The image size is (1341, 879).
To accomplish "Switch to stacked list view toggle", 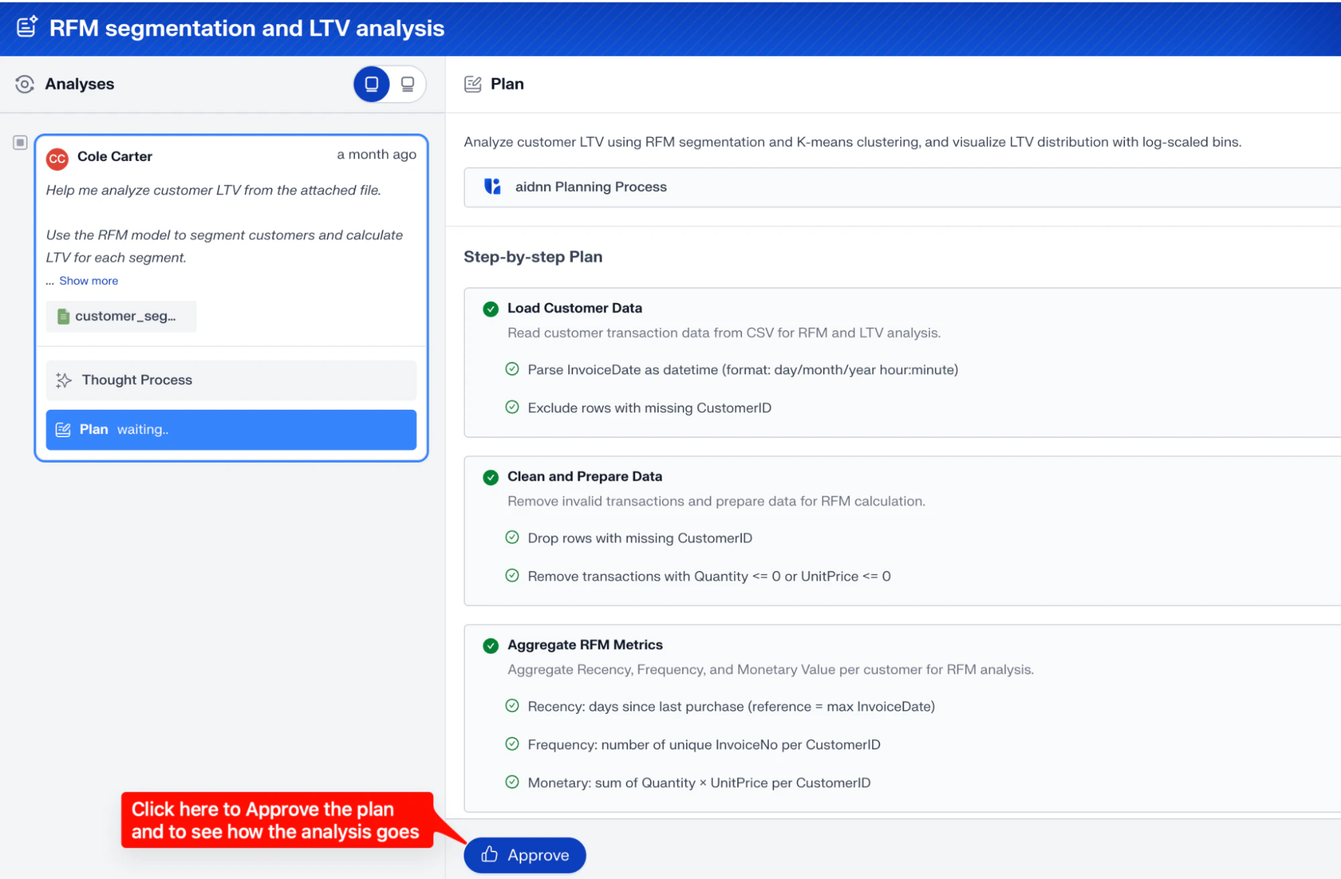I will pos(407,84).
